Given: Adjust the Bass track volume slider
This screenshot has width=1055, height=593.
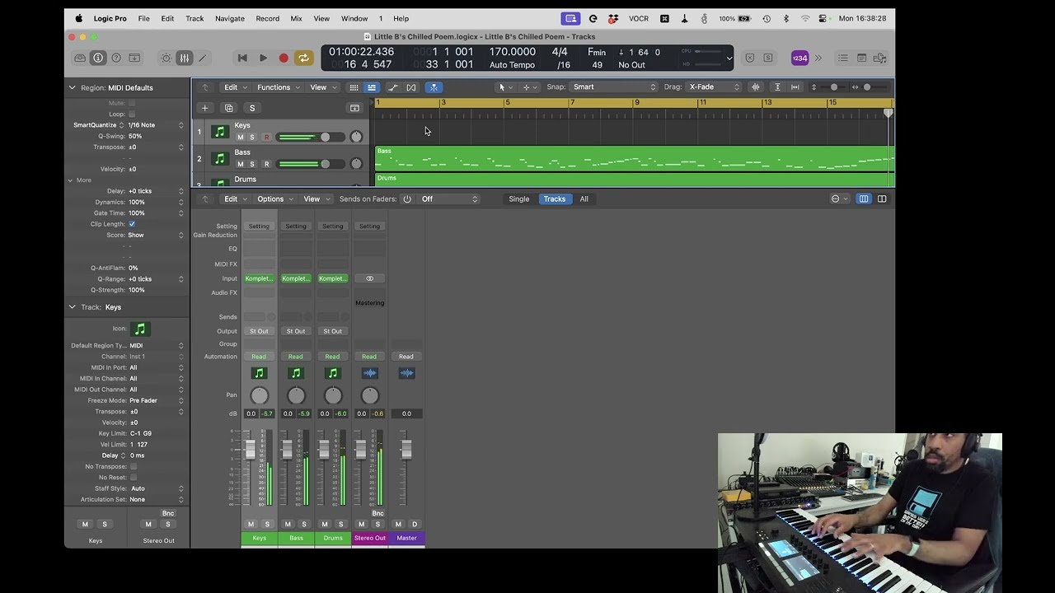Looking at the screenshot, I should tap(310, 164).
